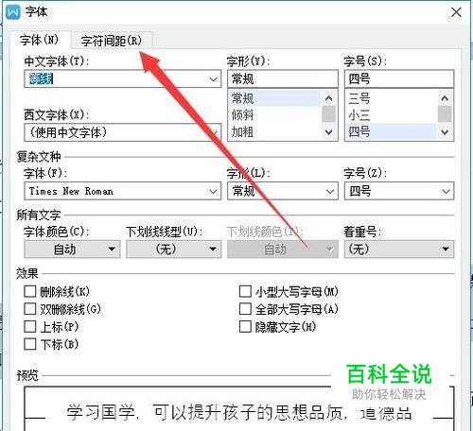The image size is (473, 431).
Task: Open the 着重号 dropdown
Action: [x=399, y=250]
